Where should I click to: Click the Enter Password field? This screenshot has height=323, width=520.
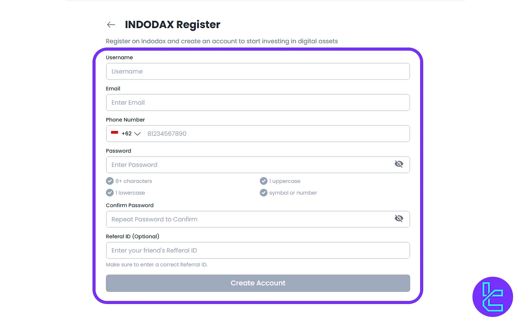[x=249, y=165]
